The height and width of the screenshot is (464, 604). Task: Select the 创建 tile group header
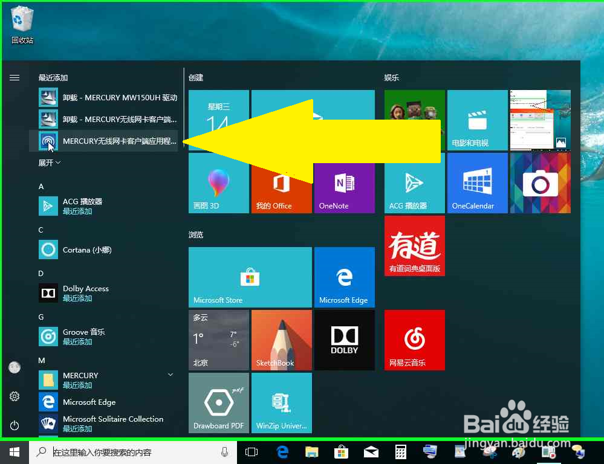pyautogui.click(x=196, y=78)
